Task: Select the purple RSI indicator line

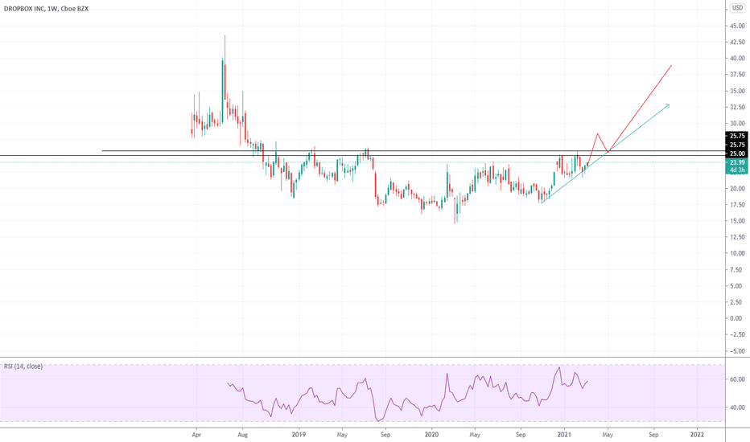Action: tap(407, 395)
